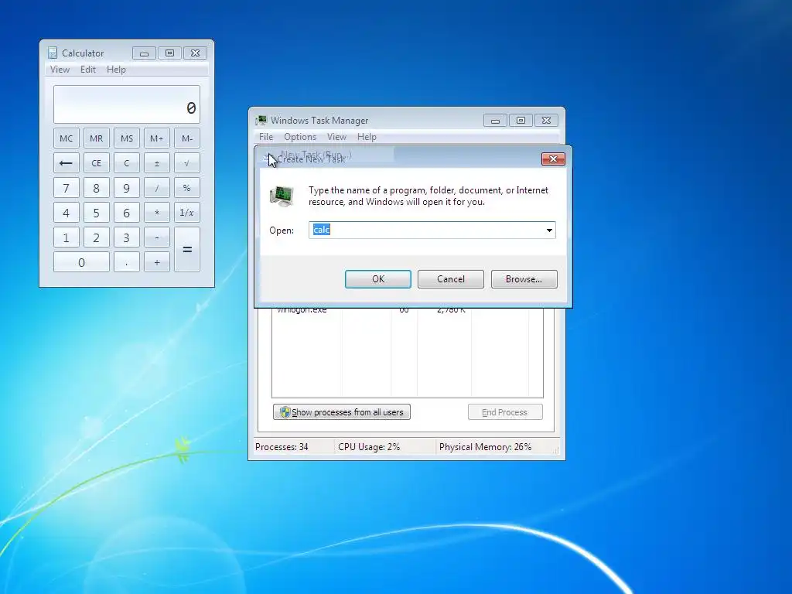Image resolution: width=792 pixels, height=594 pixels.
Task: Click Physical Memory: 26% in status bar
Action: (x=485, y=447)
